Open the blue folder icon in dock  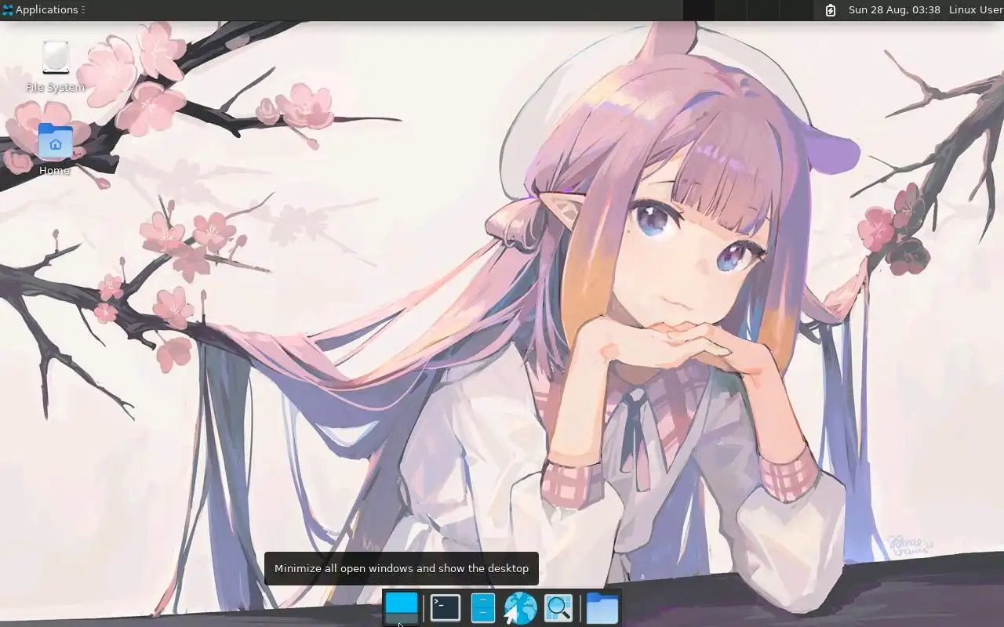pyautogui.click(x=602, y=607)
